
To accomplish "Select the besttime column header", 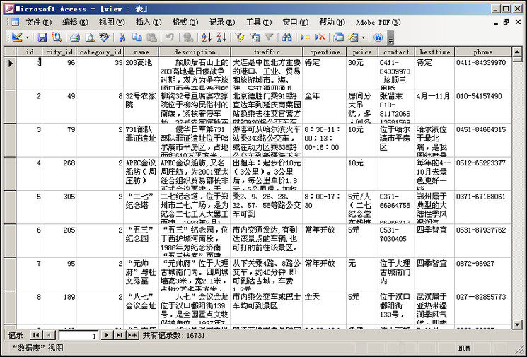I will click(435, 52).
